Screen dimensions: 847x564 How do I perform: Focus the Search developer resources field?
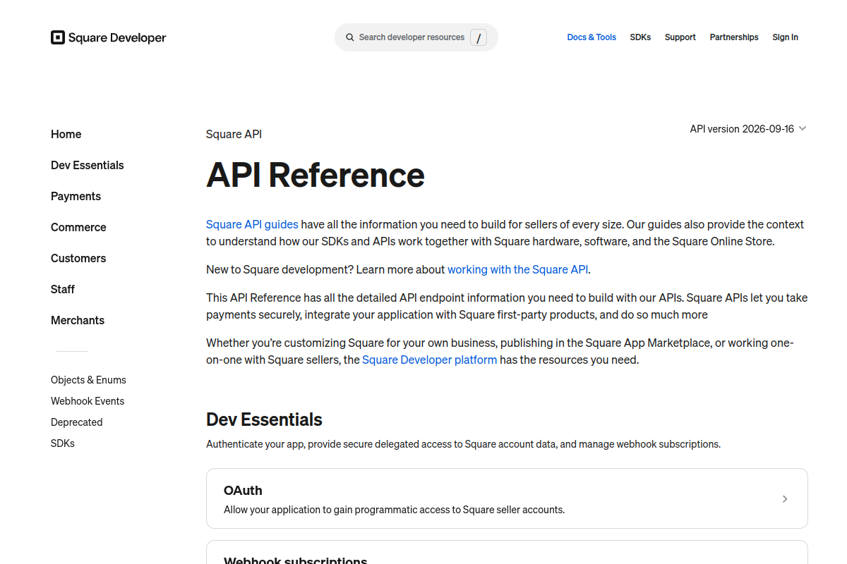[x=416, y=37]
